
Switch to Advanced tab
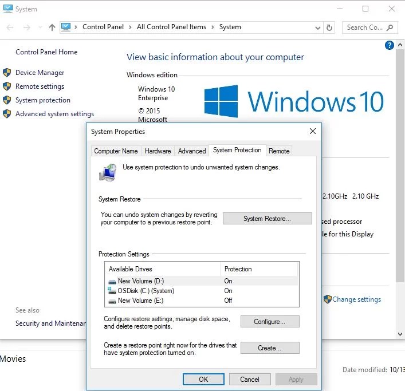coord(192,151)
